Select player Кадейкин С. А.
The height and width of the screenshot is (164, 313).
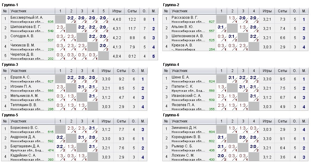click(x=23, y=155)
